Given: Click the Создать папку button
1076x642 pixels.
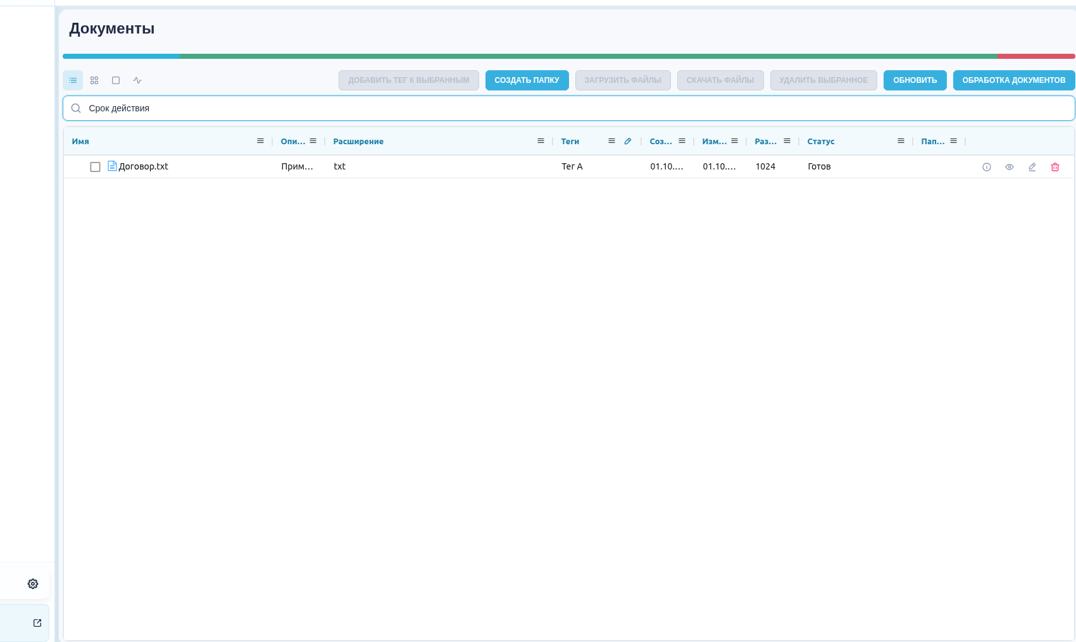Looking at the screenshot, I should coord(527,80).
